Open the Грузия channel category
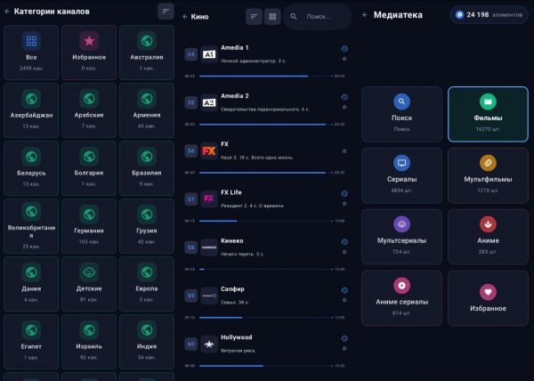 click(147, 226)
